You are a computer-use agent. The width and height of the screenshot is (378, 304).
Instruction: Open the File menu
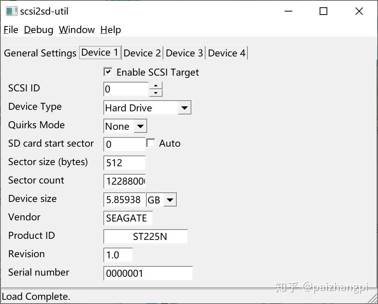[x=10, y=30]
